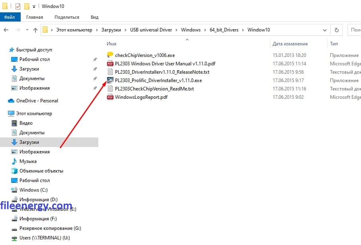Open Резервное копирование (G:) drive
This screenshot has width=361, height=245.
(50, 228)
